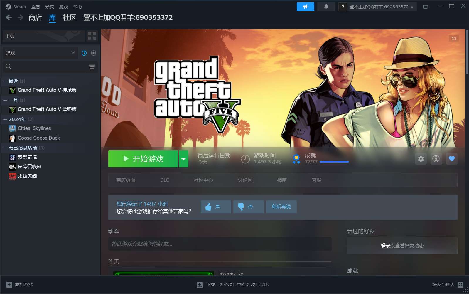This screenshot has width=469, height=294.
Task: Click the 主页 library home button
Action: (x=44, y=36)
